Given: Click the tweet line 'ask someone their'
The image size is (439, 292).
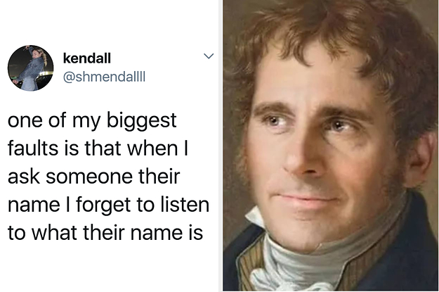Looking at the screenshot, I should pyautogui.click(x=94, y=177).
